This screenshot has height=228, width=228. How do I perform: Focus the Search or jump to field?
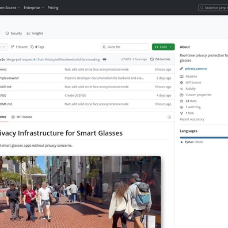point(213,7)
